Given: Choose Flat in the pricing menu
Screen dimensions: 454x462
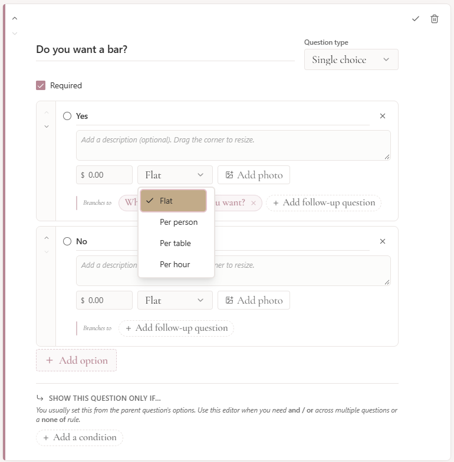Looking at the screenshot, I should [x=173, y=201].
